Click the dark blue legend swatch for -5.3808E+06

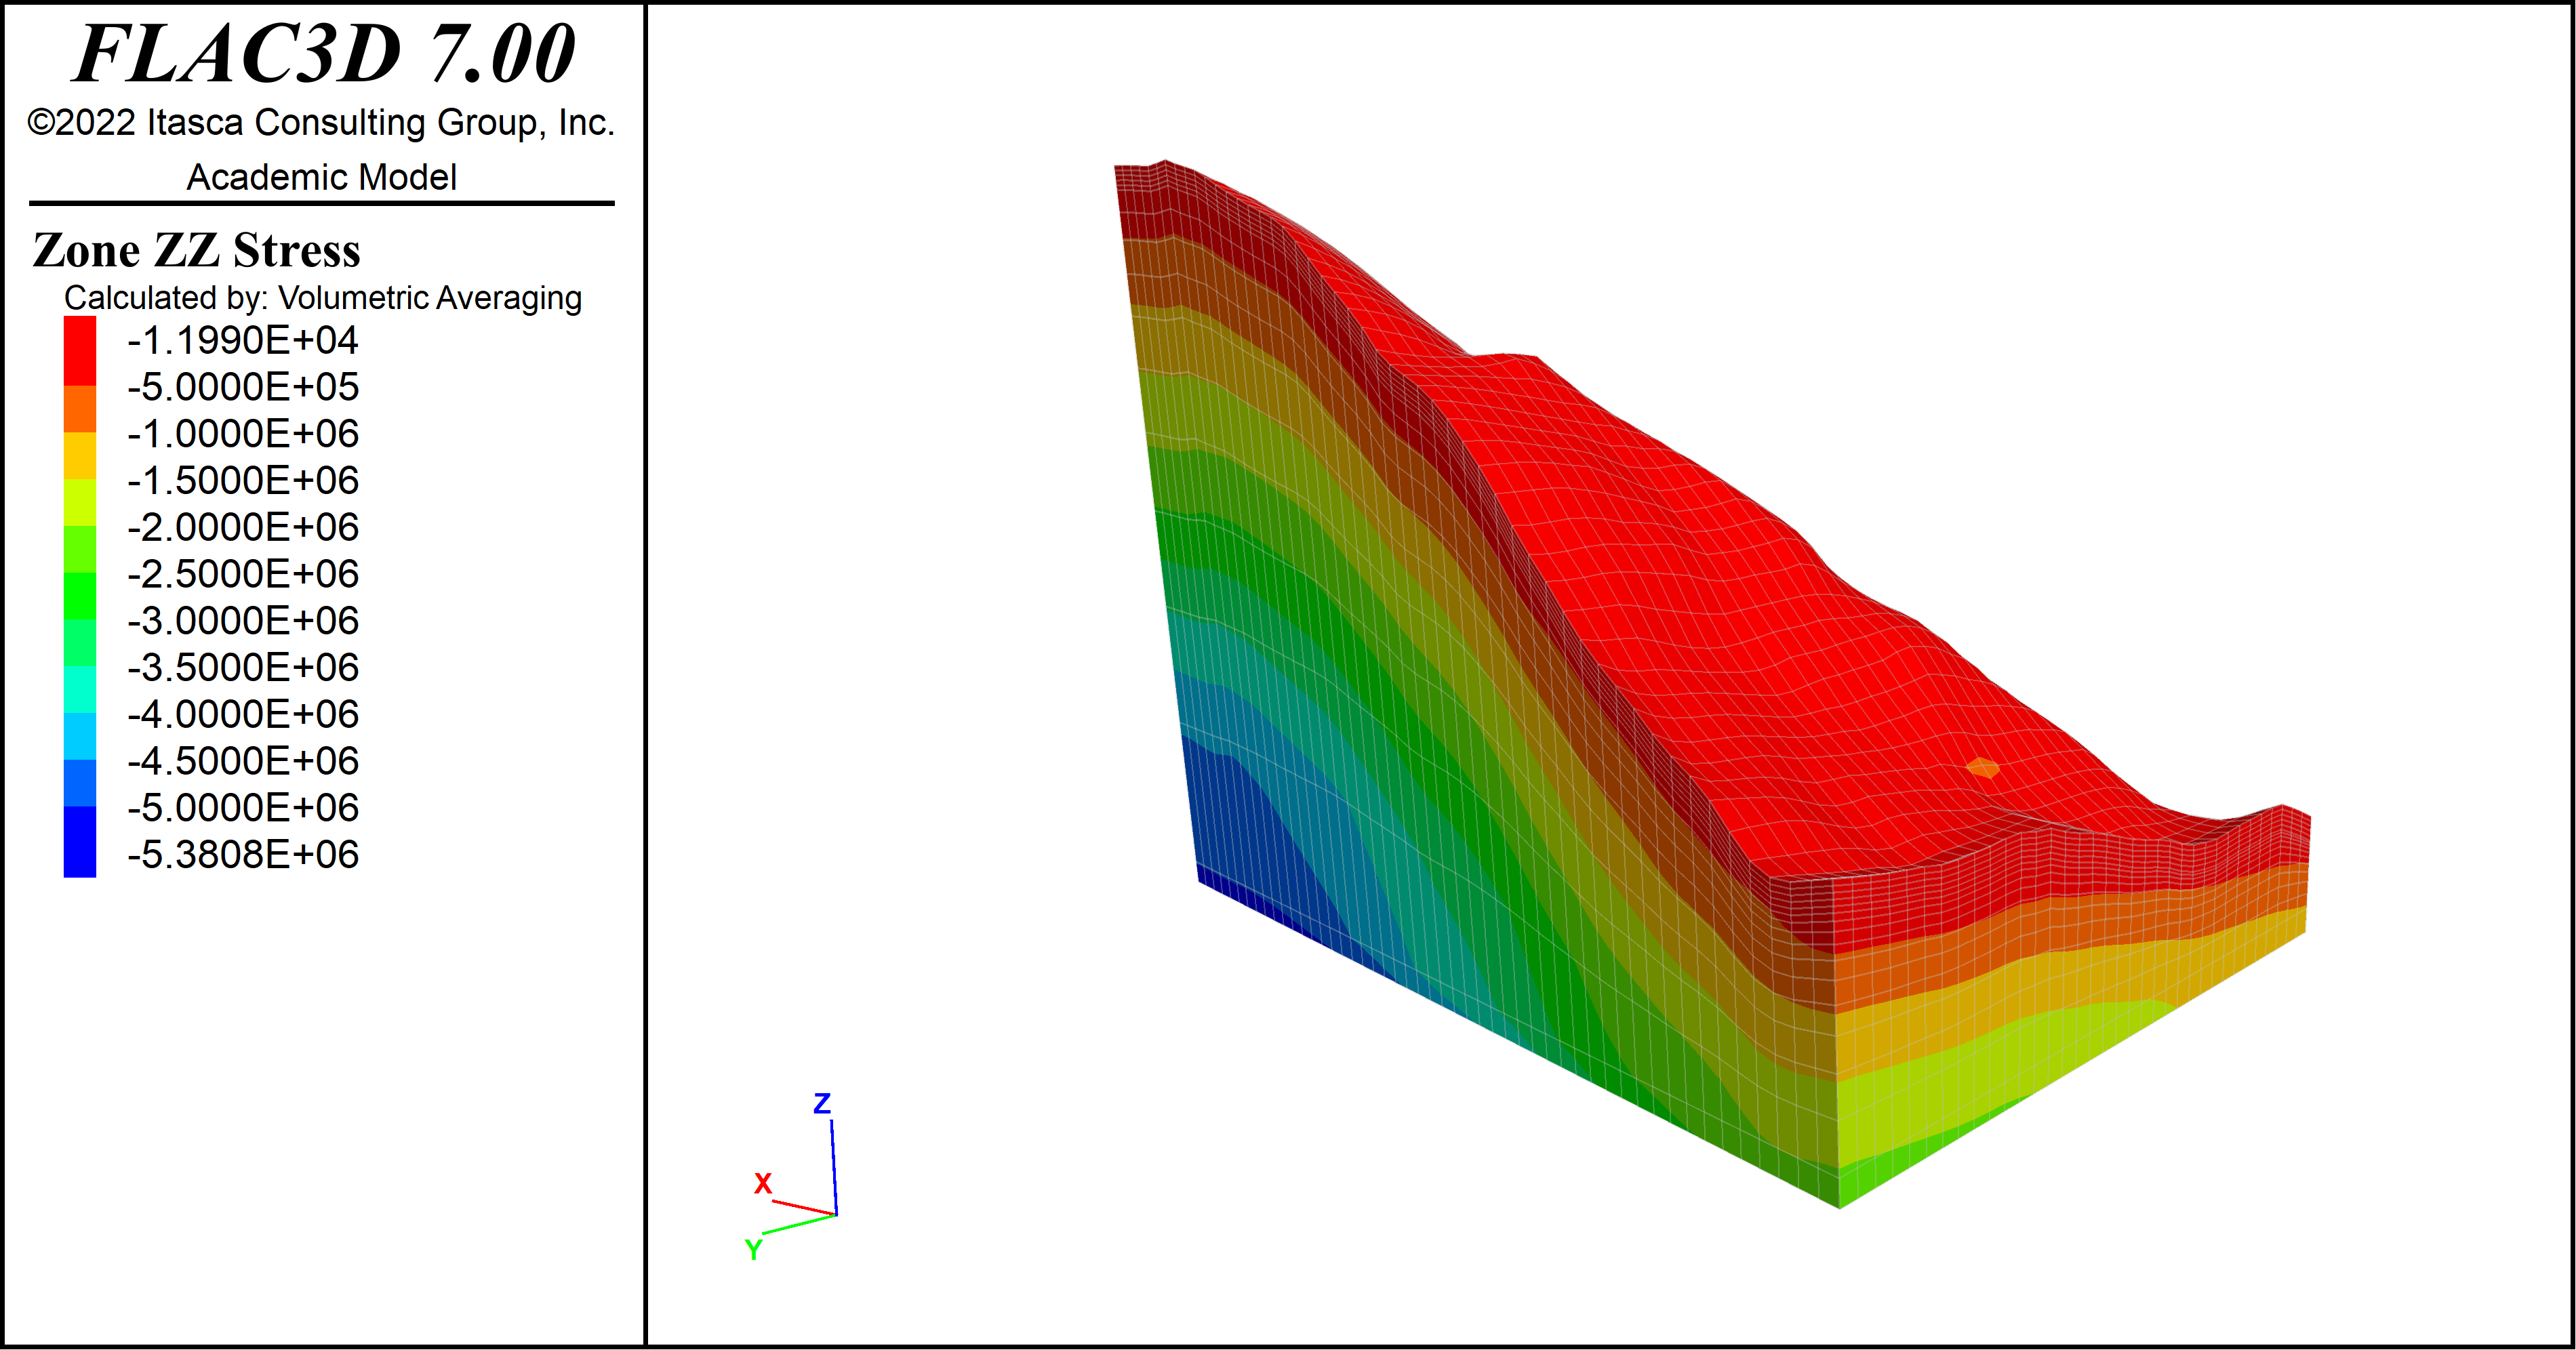pyautogui.click(x=80, y=842)
